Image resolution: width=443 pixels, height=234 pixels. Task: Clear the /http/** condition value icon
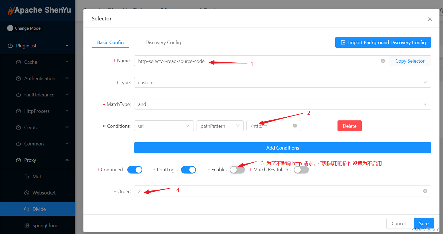[x=295, y=126]
